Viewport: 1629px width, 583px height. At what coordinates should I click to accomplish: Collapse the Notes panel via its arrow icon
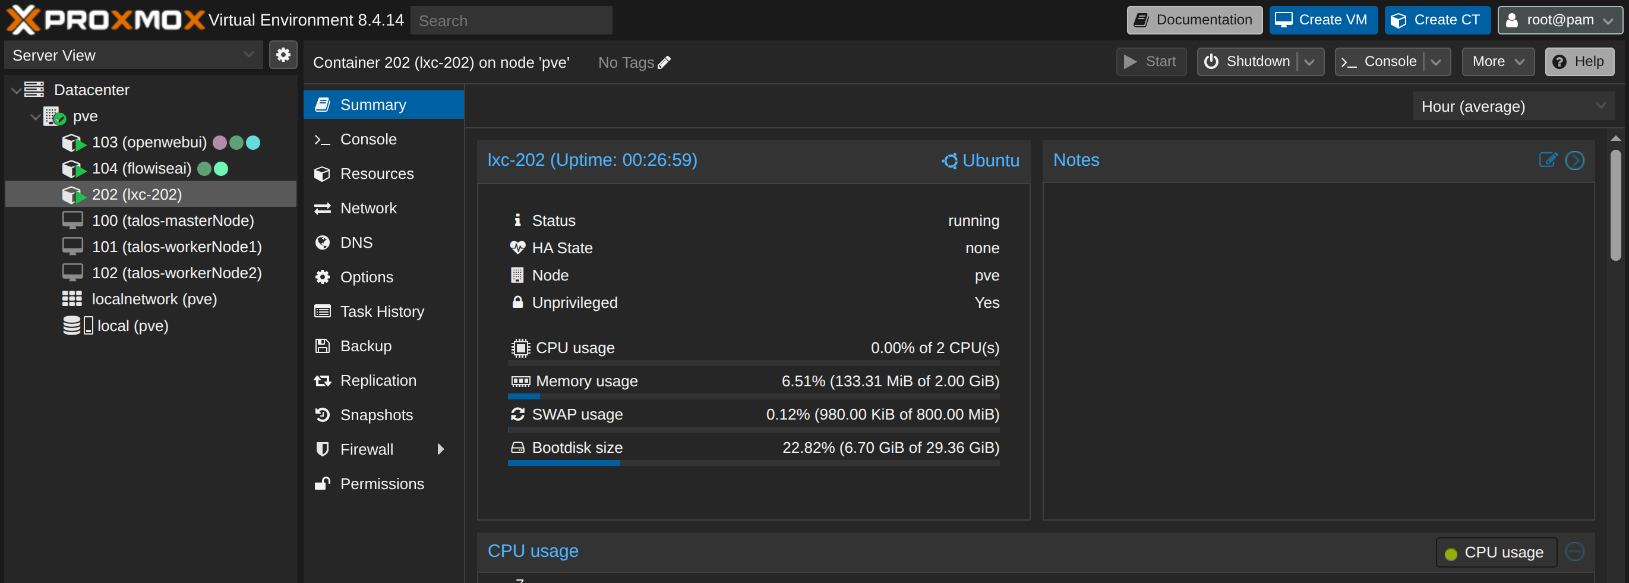point(1574,160)
